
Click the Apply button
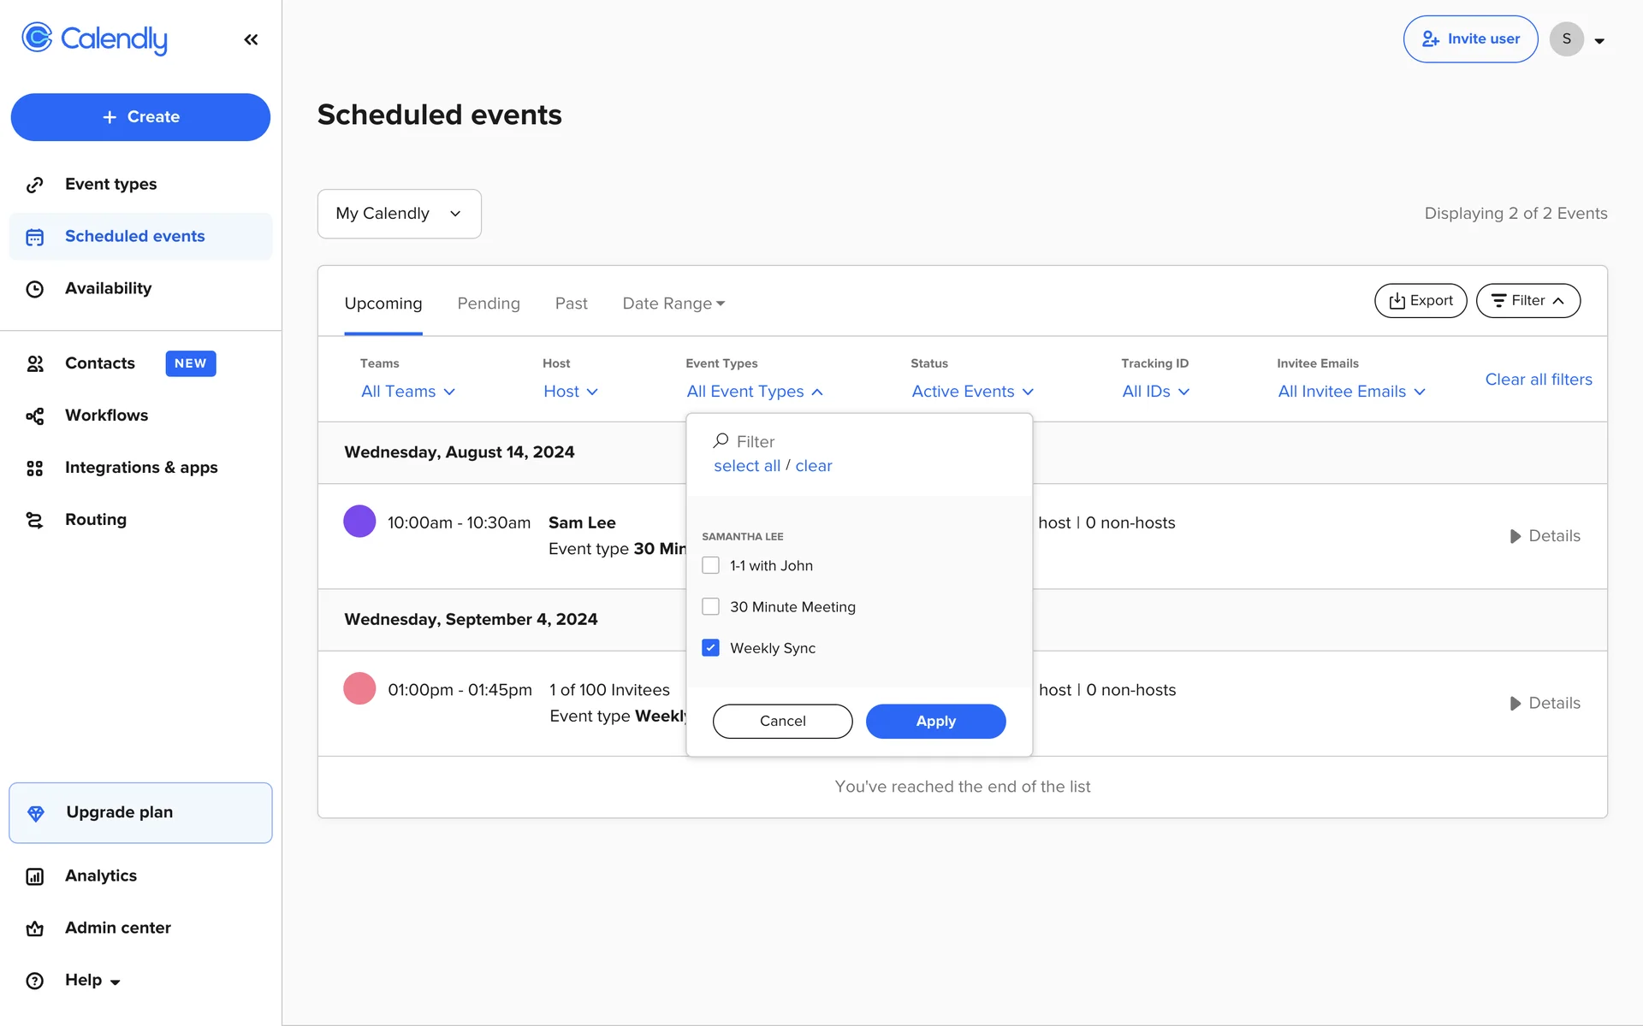(935, 721)
